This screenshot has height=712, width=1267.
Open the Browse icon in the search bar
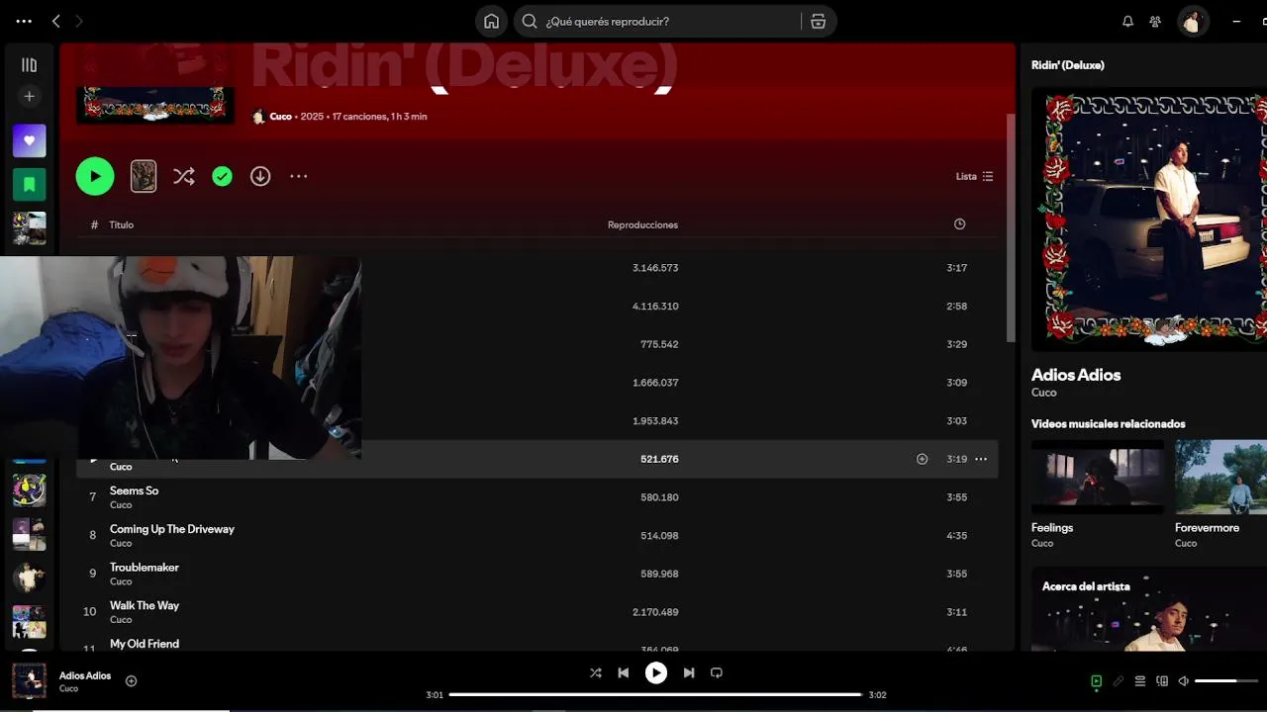click(818, 21)
